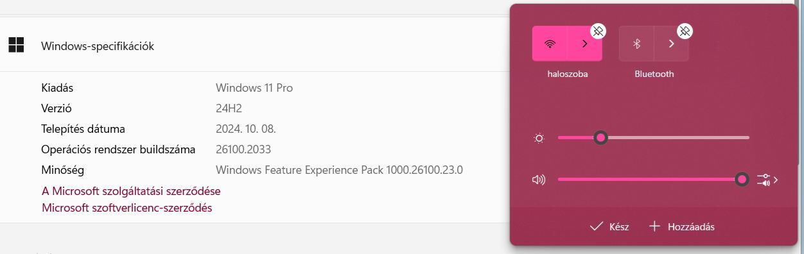The height and width of the screenshot is (254, 804).
Task: Open Microsoft szoftverlicenc-szerződés link
Action: pos(127,208)
